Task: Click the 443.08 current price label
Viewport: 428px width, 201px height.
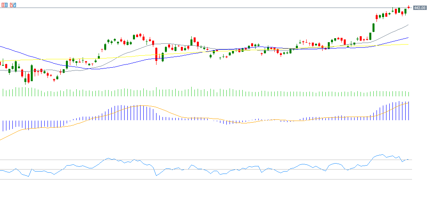Action: point(420,8)
